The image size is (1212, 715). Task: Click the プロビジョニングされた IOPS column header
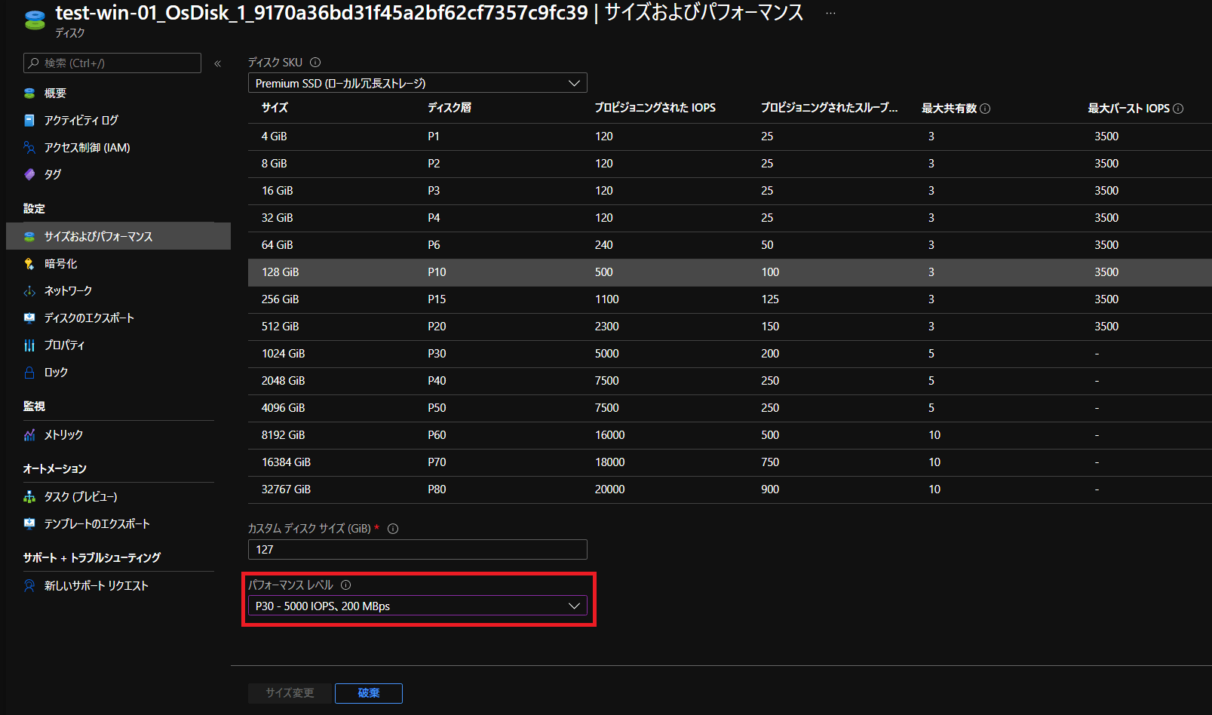tap(655, 108)
